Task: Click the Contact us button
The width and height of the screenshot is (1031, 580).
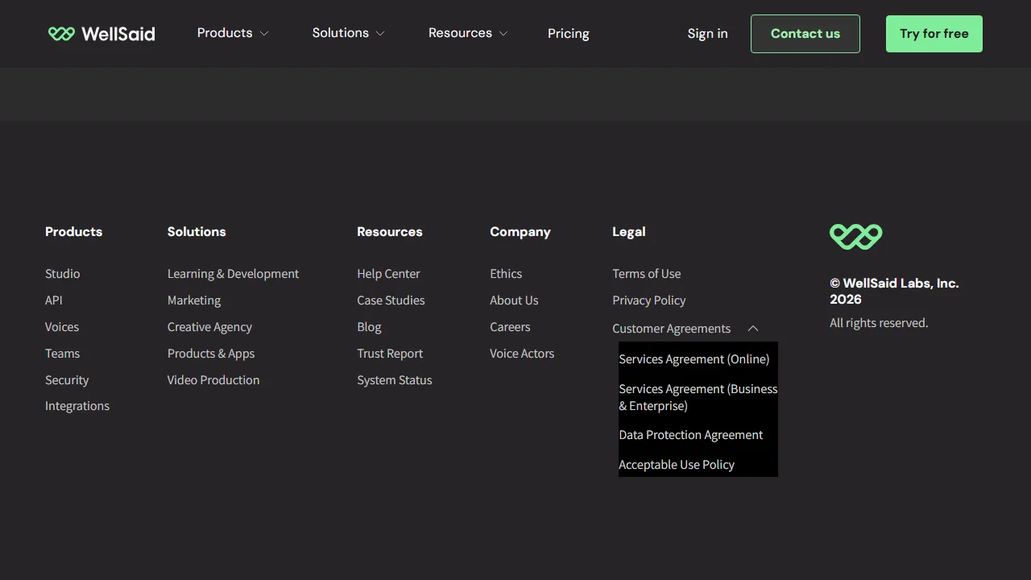Action: point(805,34)
